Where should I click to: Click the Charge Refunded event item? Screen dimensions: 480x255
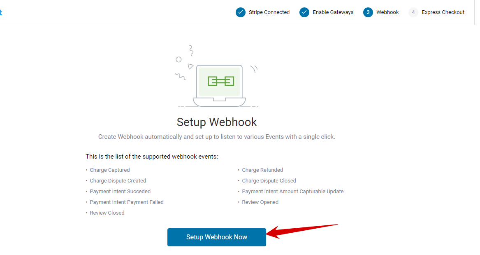(x=262, y=170)
